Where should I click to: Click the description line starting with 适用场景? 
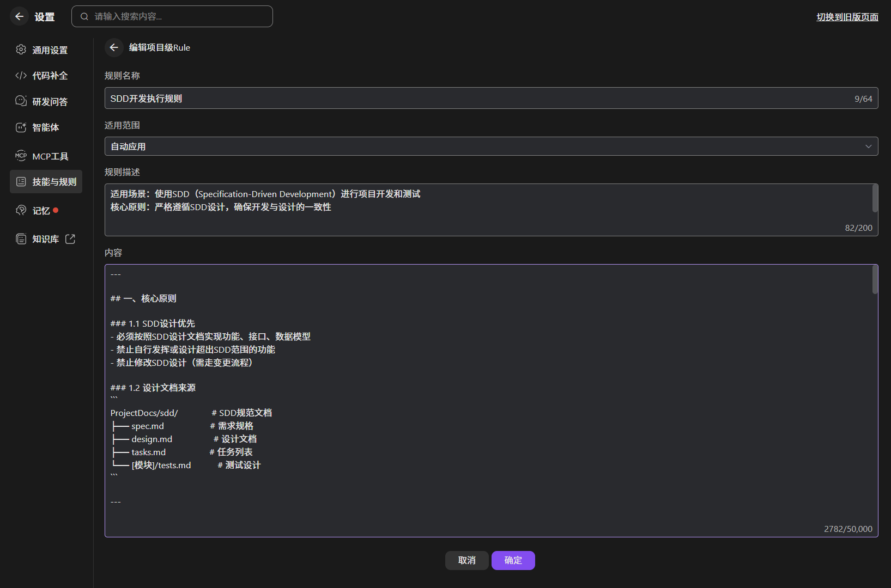(x=265, y=194)
